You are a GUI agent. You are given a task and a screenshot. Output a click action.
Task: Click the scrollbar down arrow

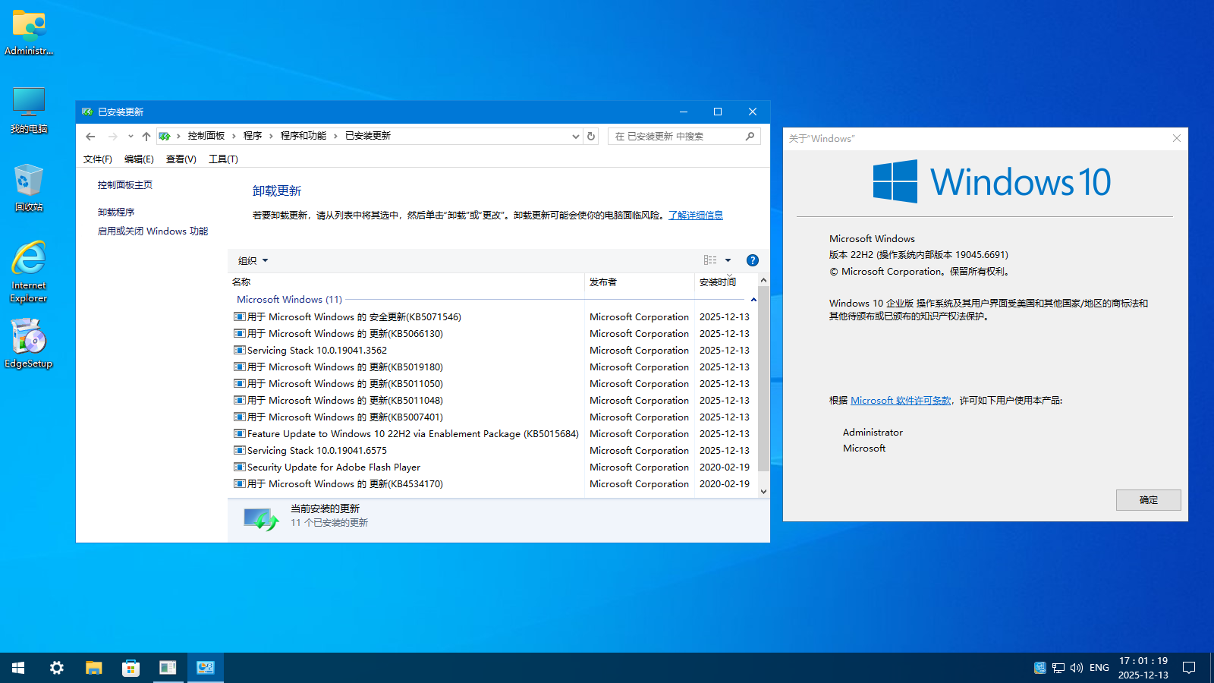pos(763,492)
